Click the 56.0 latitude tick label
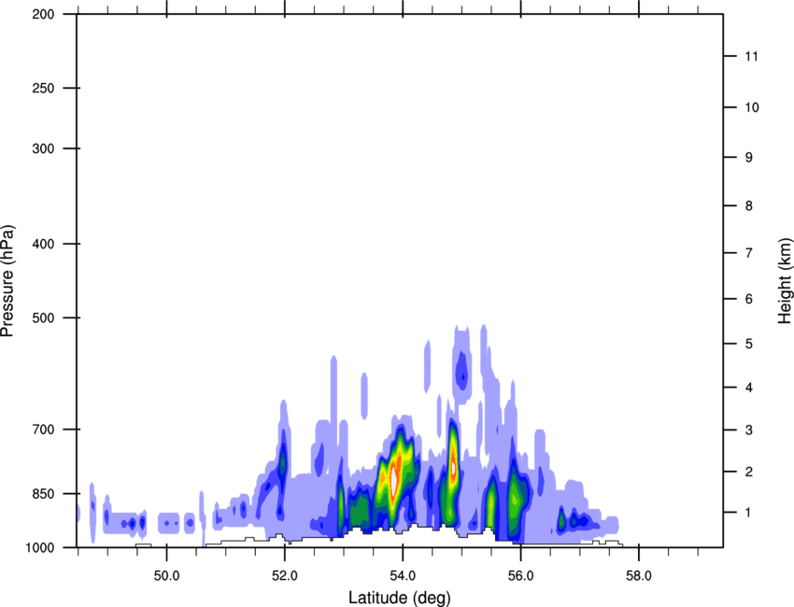The height and width of the screenshot is (607, 794). click(520, 576)
